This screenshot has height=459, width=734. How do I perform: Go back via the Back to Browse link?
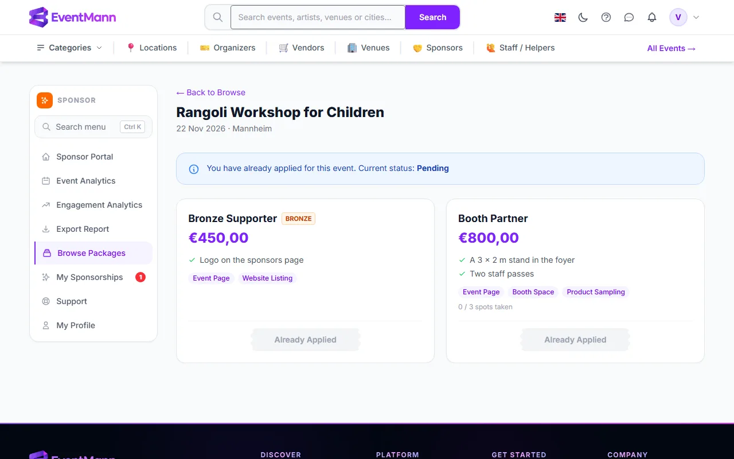pyautogui.click(x=210, y=92)
